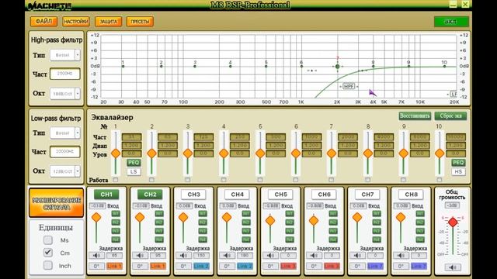The width and height of the screenshot is (497, 279).
Task: Toggle IN3 input routing in CH3 strip
Action: point(203,231)
